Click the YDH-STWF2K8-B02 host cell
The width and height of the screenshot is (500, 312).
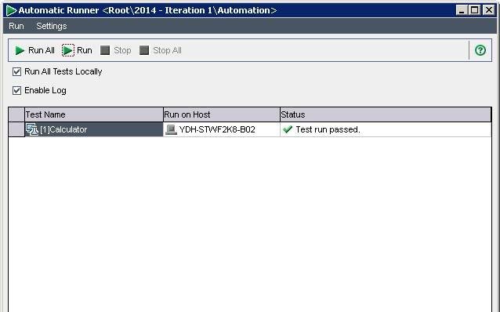222,129
